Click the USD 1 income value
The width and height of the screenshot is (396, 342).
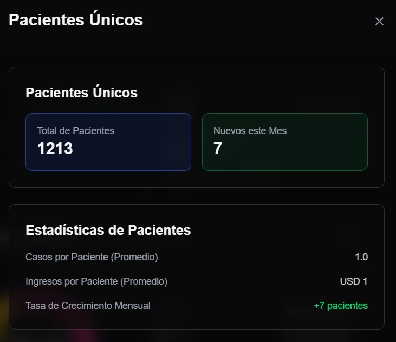pos(354,281)
